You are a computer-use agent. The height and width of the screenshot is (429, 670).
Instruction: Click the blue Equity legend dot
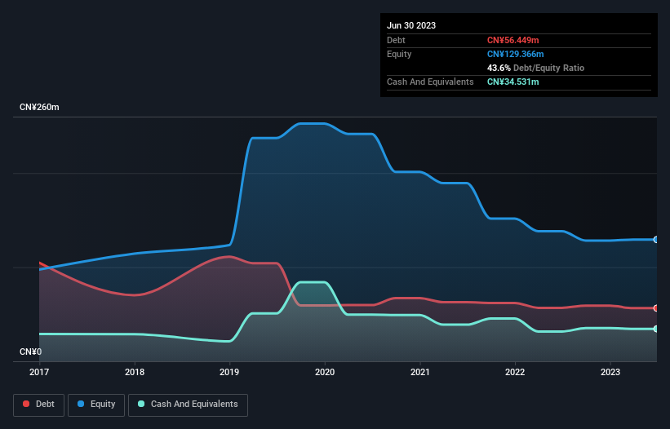(x=80, y=404)
